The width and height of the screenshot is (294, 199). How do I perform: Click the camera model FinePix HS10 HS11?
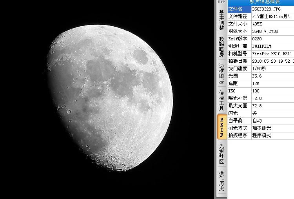tap(272, 54)
